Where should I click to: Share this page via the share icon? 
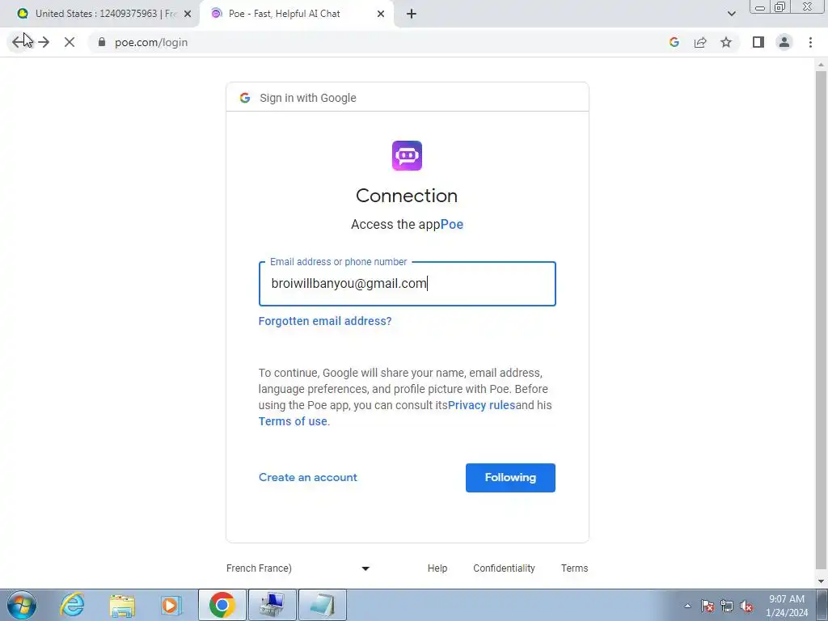click(x=700, y=42)
